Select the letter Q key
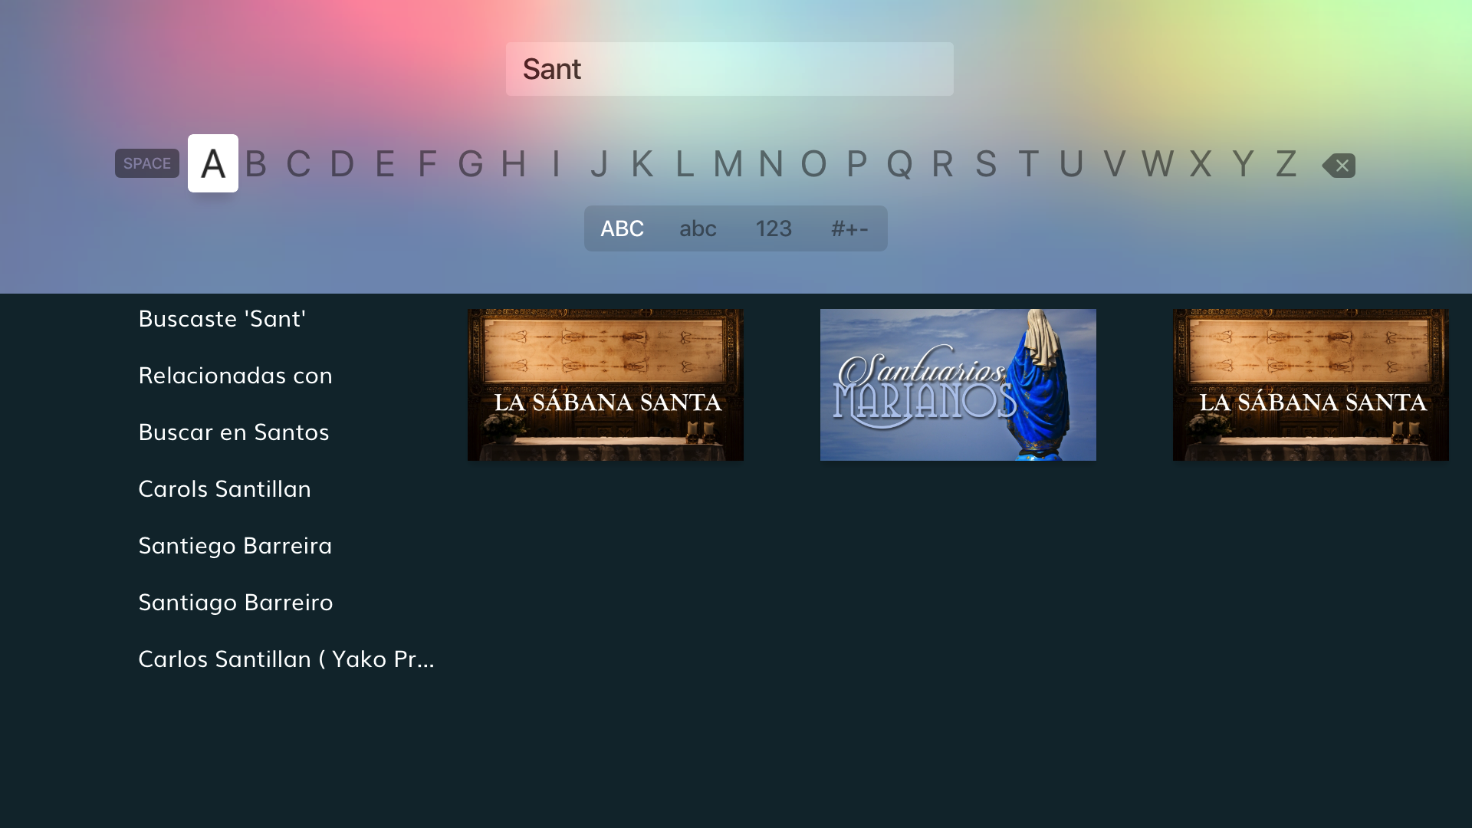This screenshot has width=1472, height=828. tap(900, 163)
